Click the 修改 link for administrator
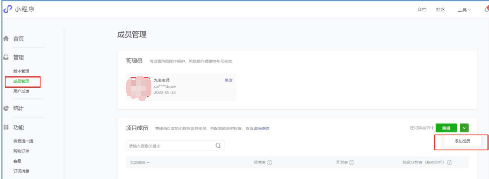The height and width of the screenshot is (179, 489). (228, 80)
